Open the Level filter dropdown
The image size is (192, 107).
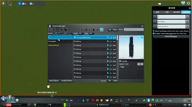(x=81, y=33)
